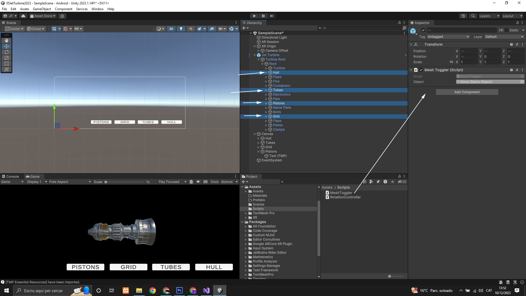Select the Rotate tool in scene overlay
Viewport: 526px width, 296px height.
tap(7, 52)
